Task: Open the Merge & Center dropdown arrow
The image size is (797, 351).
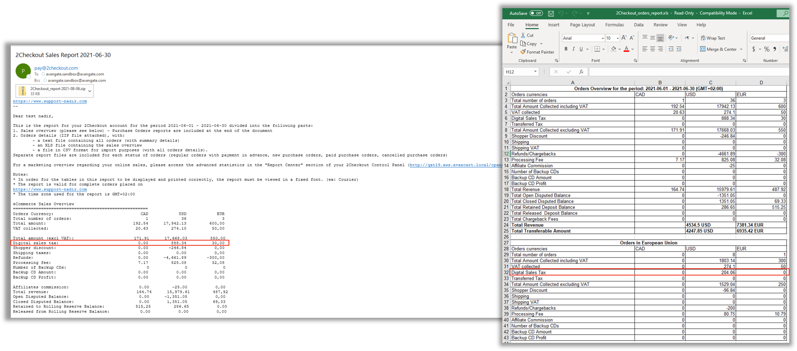Action: pos(741,49)
